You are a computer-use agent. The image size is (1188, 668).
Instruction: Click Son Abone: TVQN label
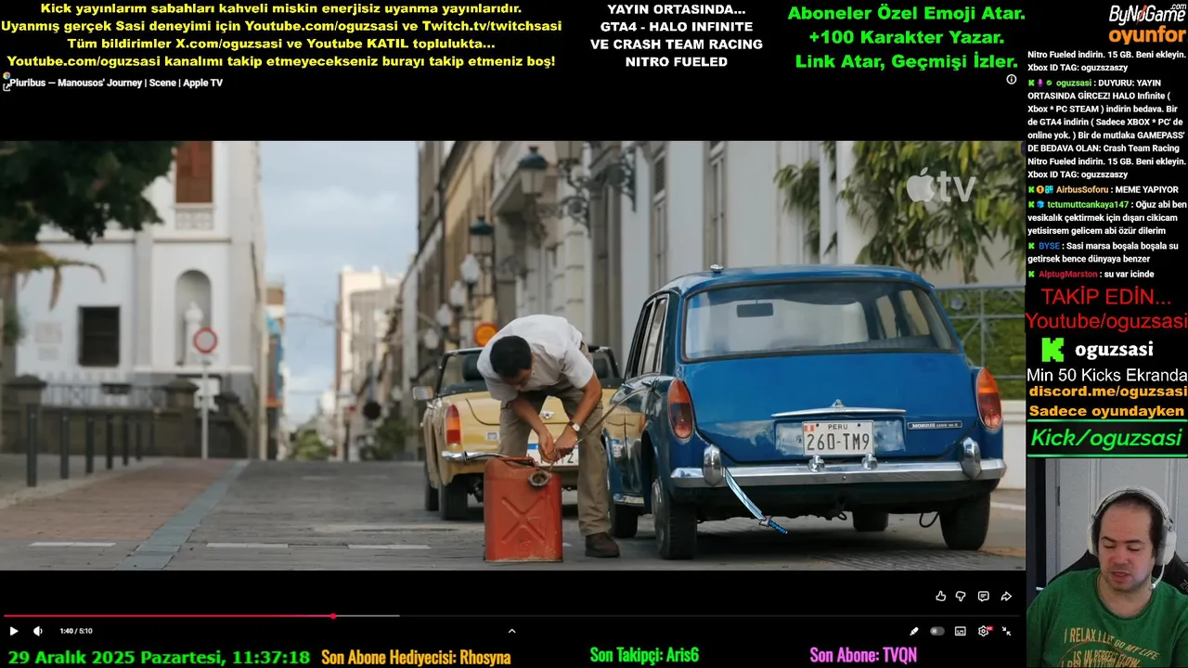[863, 656]
